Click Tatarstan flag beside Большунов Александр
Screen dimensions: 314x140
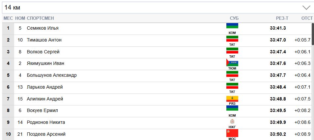point(232,74)
